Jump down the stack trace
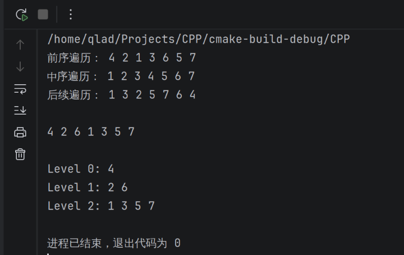This screenshot has height=255, width=404. coord(20,67)
